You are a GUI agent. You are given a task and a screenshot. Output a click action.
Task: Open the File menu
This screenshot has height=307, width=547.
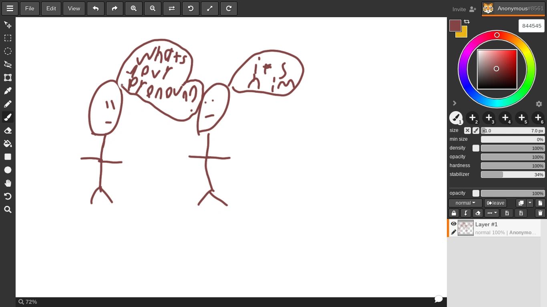[x=29, y=8]
